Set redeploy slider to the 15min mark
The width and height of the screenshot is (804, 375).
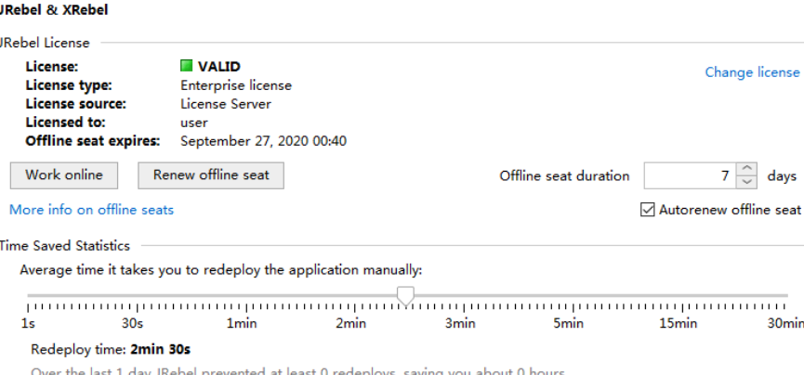[x=678, y=304]
